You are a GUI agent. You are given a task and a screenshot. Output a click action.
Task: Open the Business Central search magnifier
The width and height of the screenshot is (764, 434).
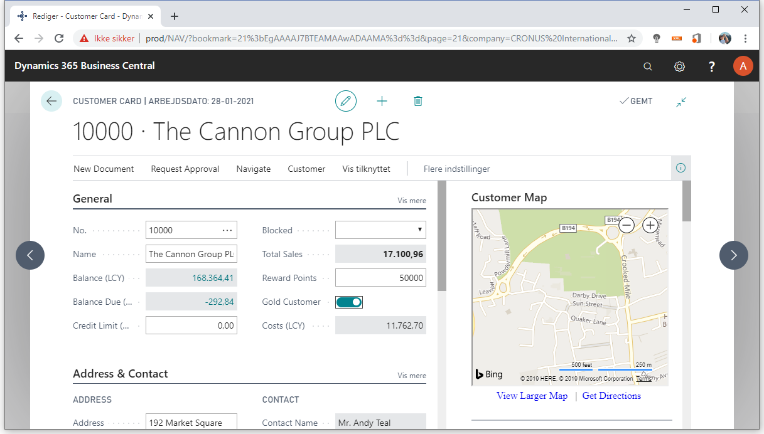(x=648, y=66)
